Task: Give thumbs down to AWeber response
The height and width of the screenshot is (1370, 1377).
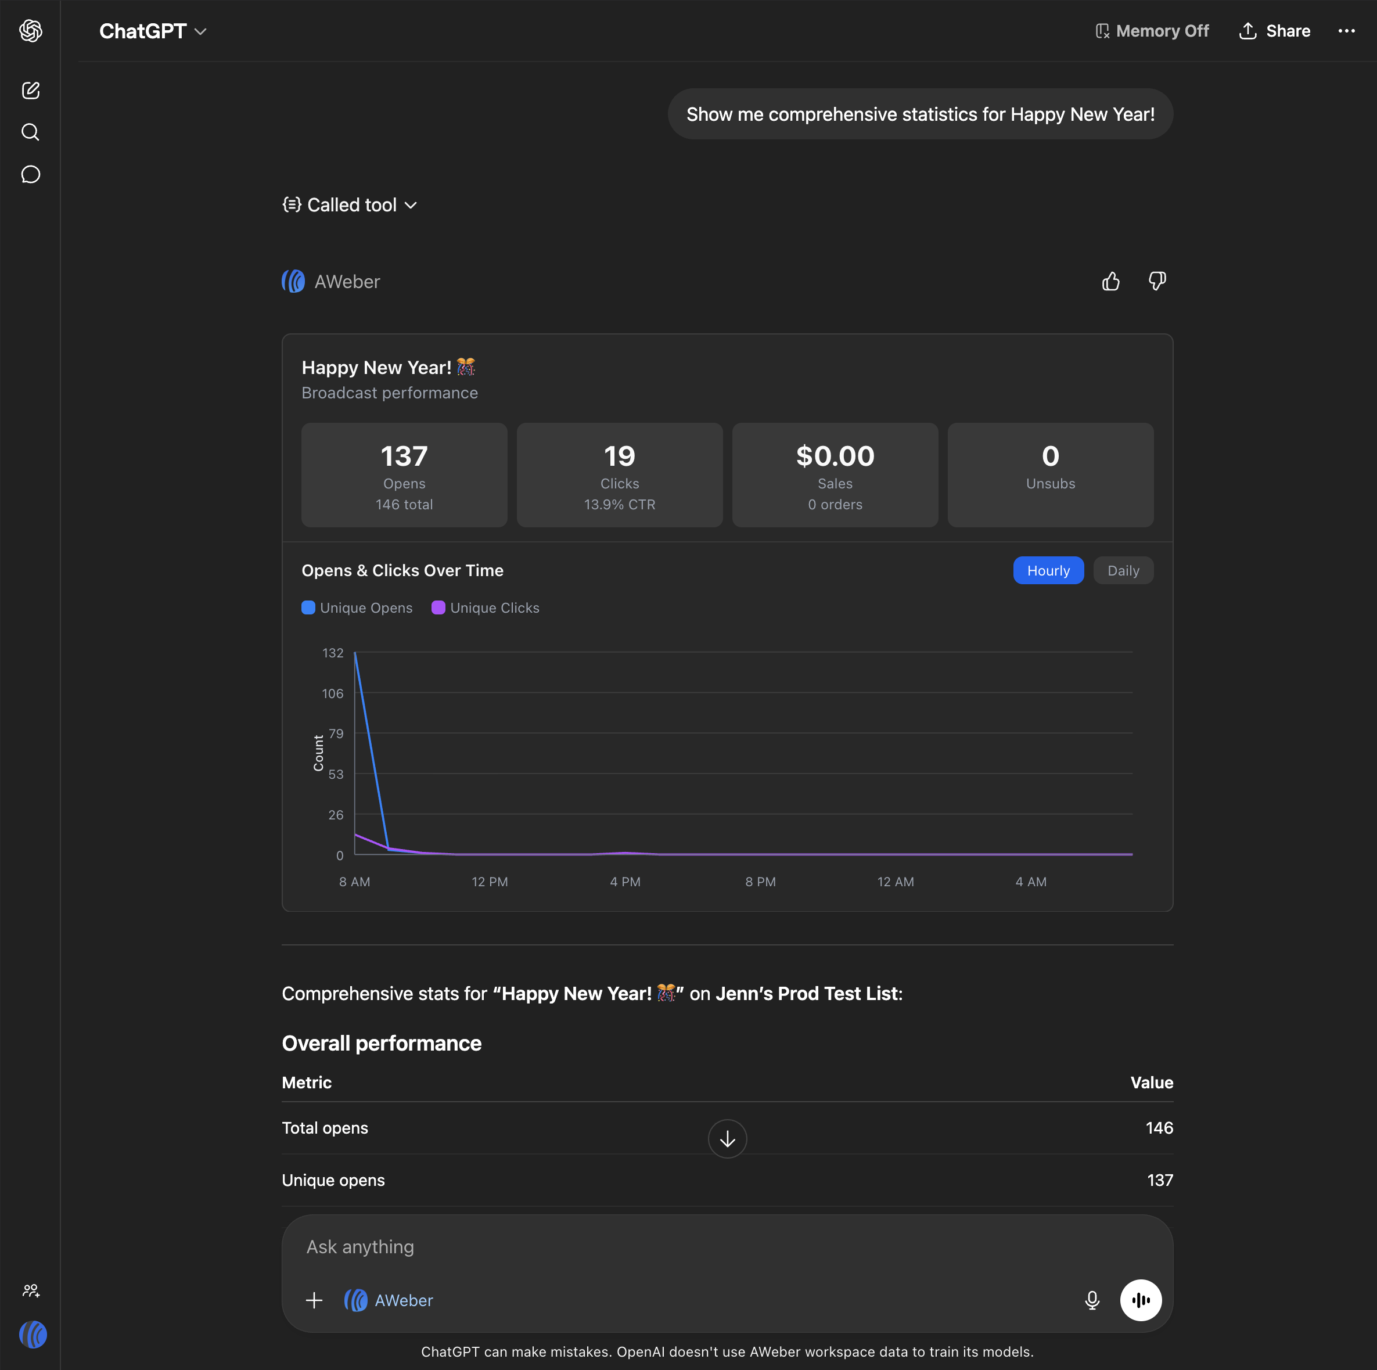Action: coord(1157,282)
